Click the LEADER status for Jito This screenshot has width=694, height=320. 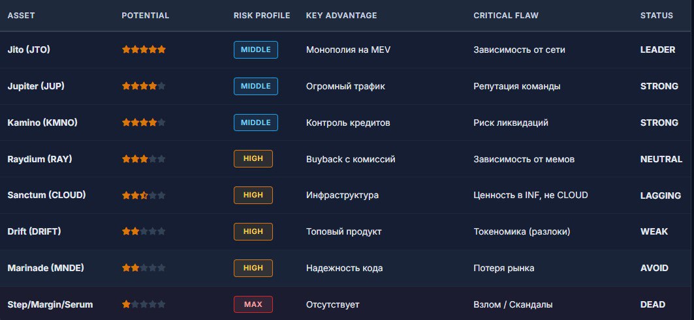pyautogui.click(x=657, y=50)
